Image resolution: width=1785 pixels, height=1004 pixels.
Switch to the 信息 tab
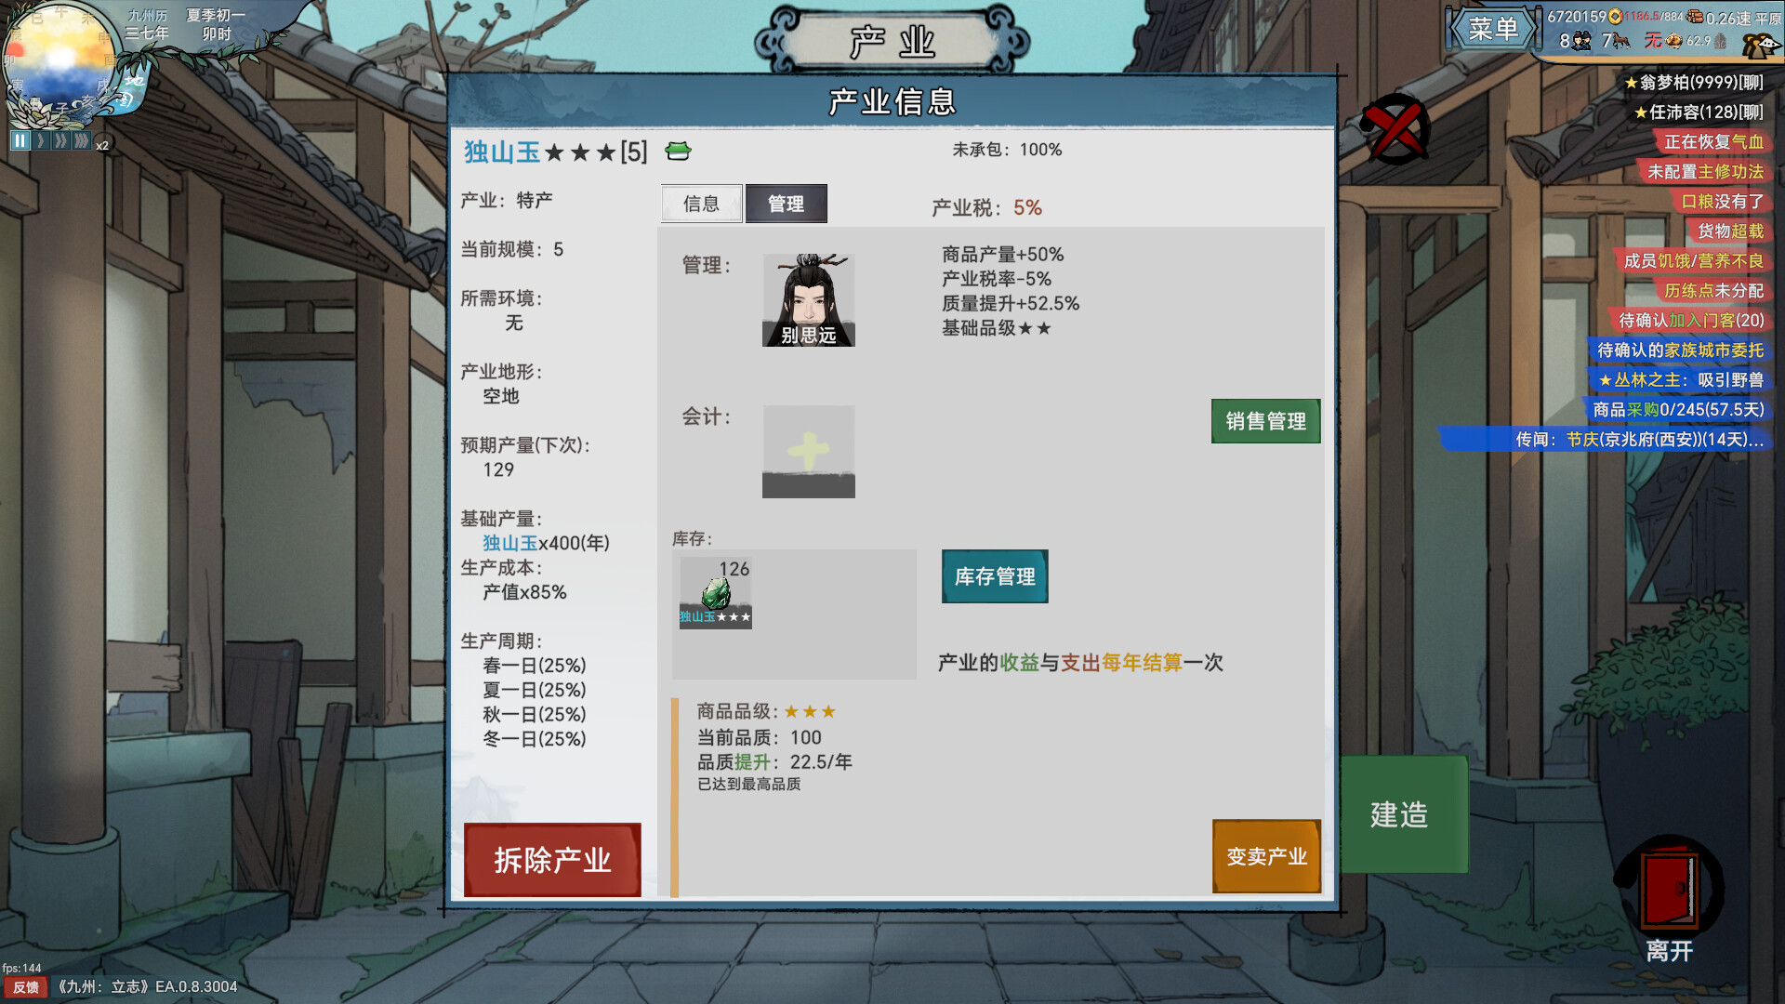pos(701,203)
